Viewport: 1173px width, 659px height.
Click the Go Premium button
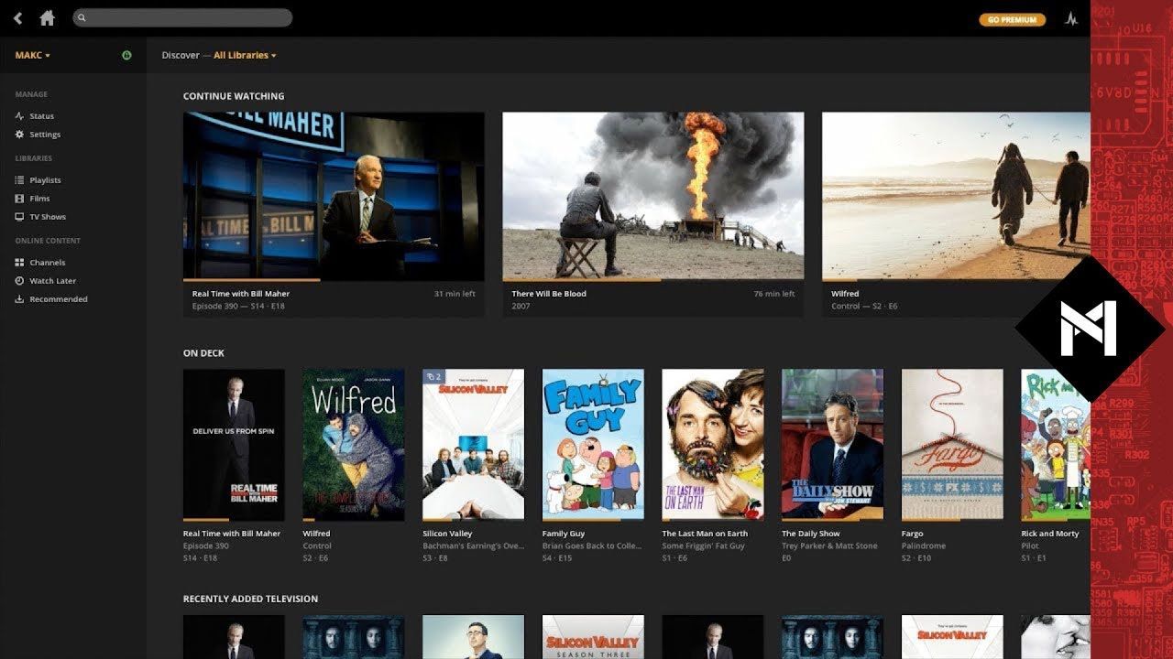[x=1012, y=19]
